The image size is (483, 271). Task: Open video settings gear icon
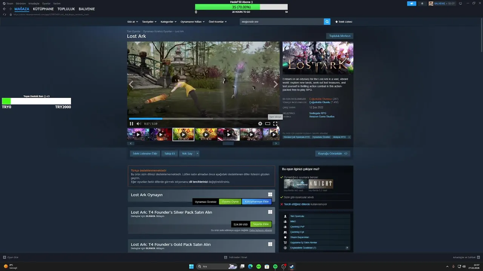point(260,123)
